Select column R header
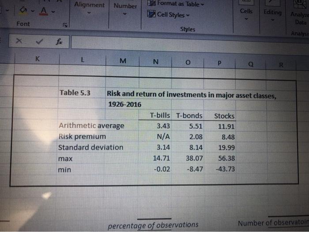 click(281, 65)
